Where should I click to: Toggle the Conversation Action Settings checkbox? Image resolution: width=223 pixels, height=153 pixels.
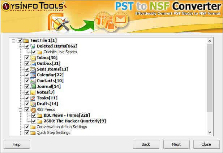click(x=27, y=127)
